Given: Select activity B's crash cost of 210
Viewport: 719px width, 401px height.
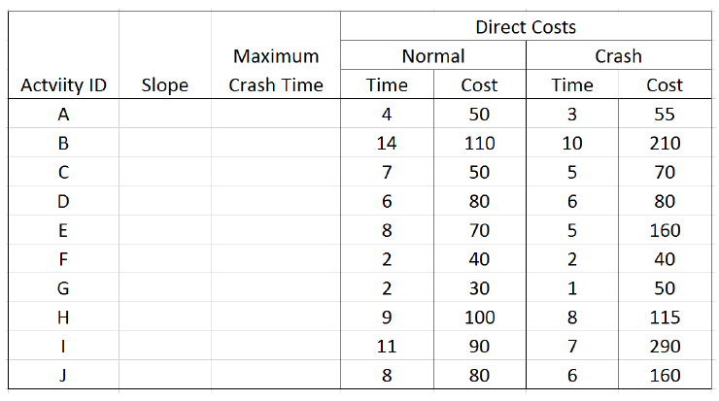Looking at the screenshot, I should tap(665, 144).
